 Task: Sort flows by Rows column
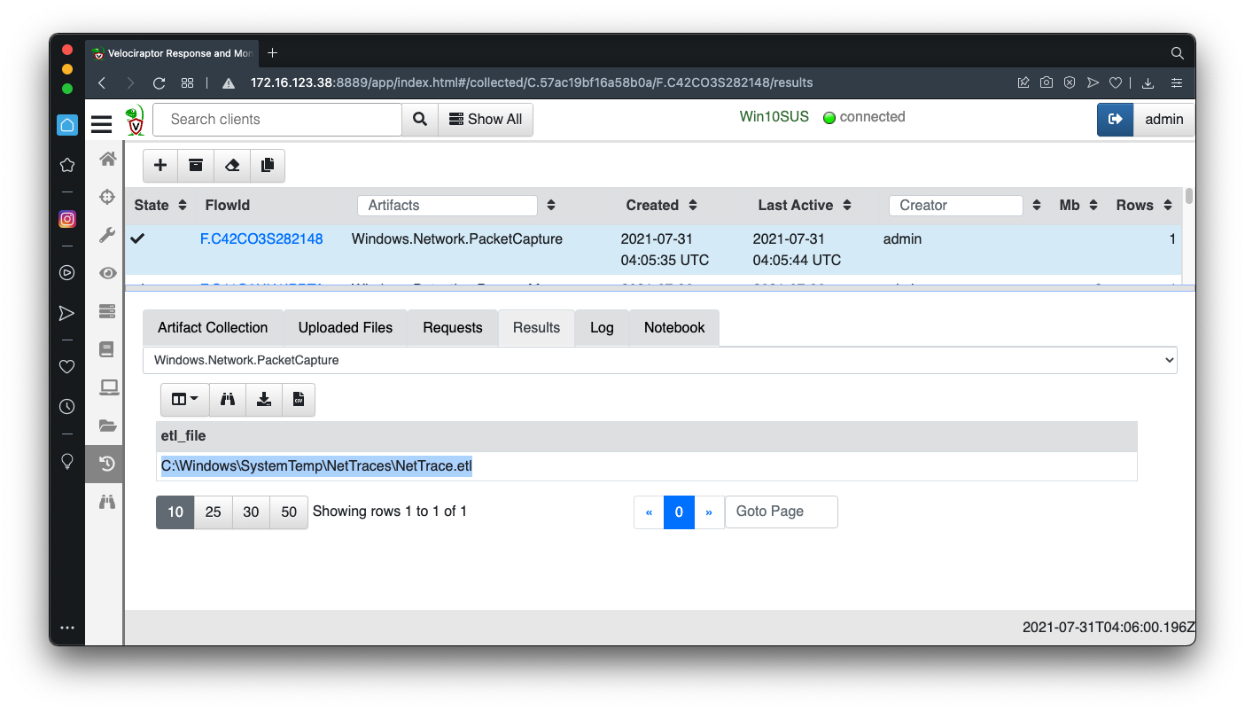click(1168, 206)
